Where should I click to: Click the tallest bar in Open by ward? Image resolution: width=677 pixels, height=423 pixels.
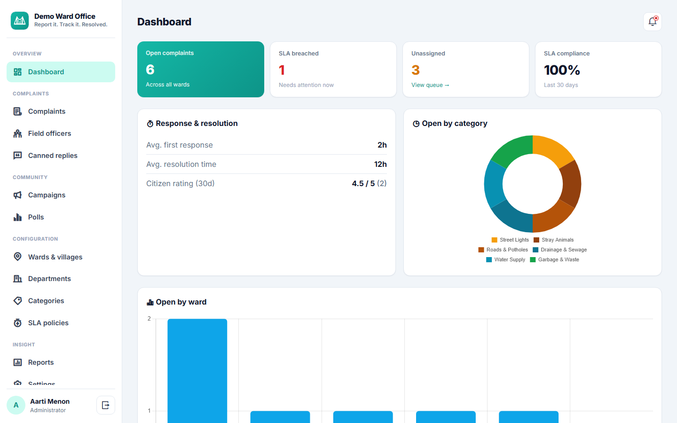coord(197,371)
